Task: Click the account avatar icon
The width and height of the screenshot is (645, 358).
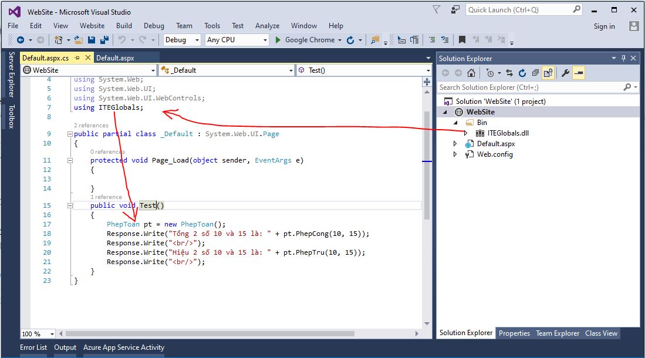Action: (634, 26)
